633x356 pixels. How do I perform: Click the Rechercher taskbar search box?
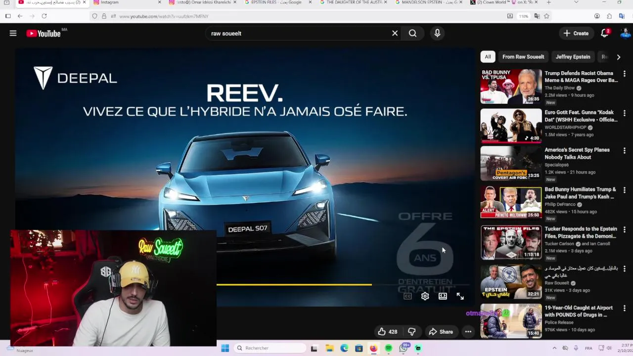pyautogui.click(x=270, y=348)
